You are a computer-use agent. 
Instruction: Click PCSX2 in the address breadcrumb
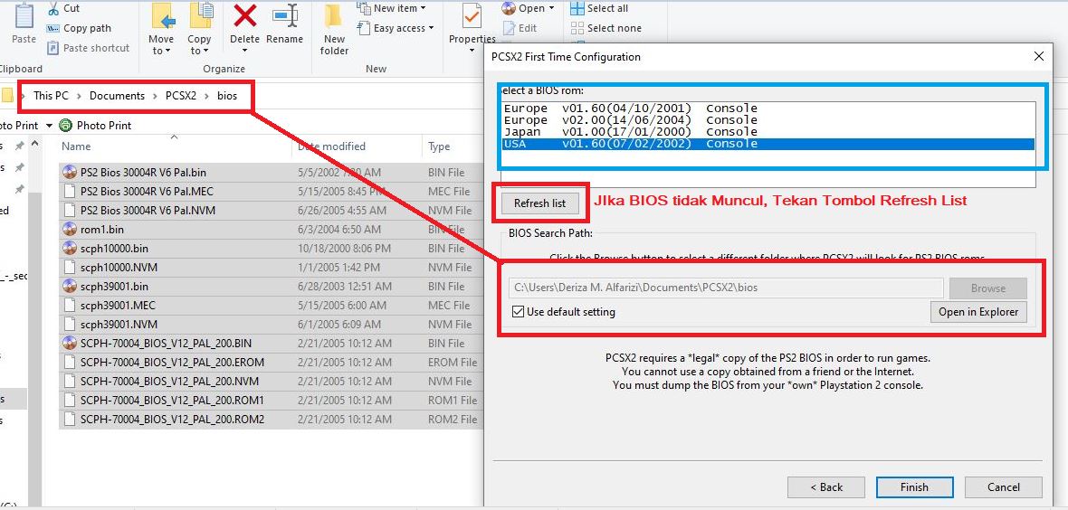tap(180, 96)
